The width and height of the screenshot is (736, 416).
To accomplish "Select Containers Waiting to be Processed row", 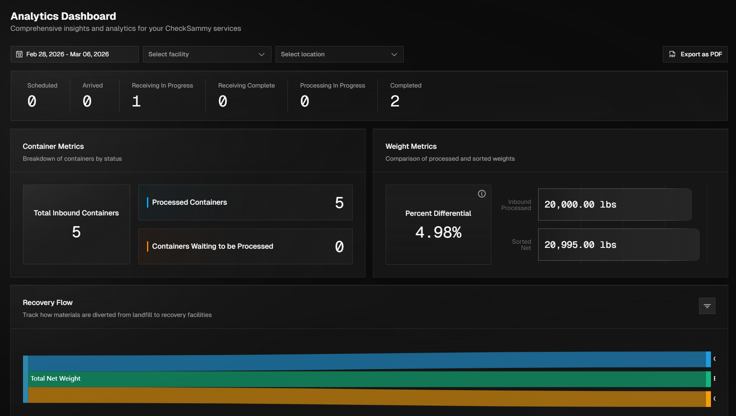I will (245, 246).
